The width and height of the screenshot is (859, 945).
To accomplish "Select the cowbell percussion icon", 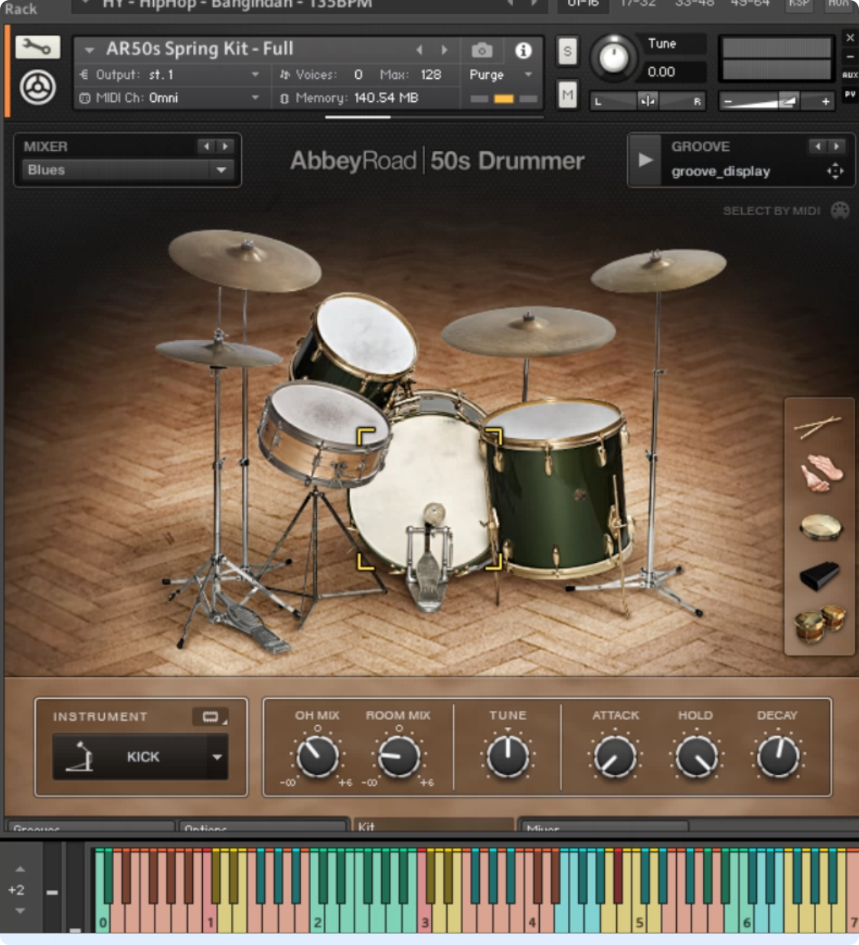I will 819,575.
